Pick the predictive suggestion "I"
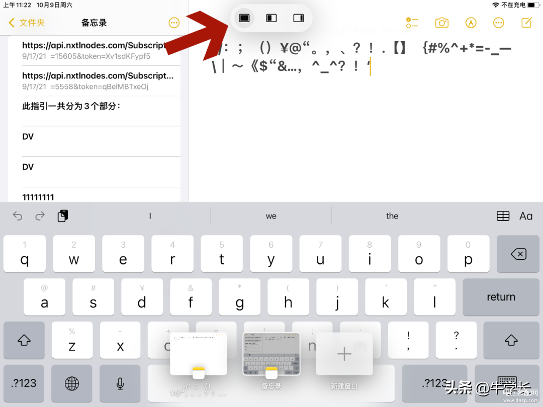 150,216
